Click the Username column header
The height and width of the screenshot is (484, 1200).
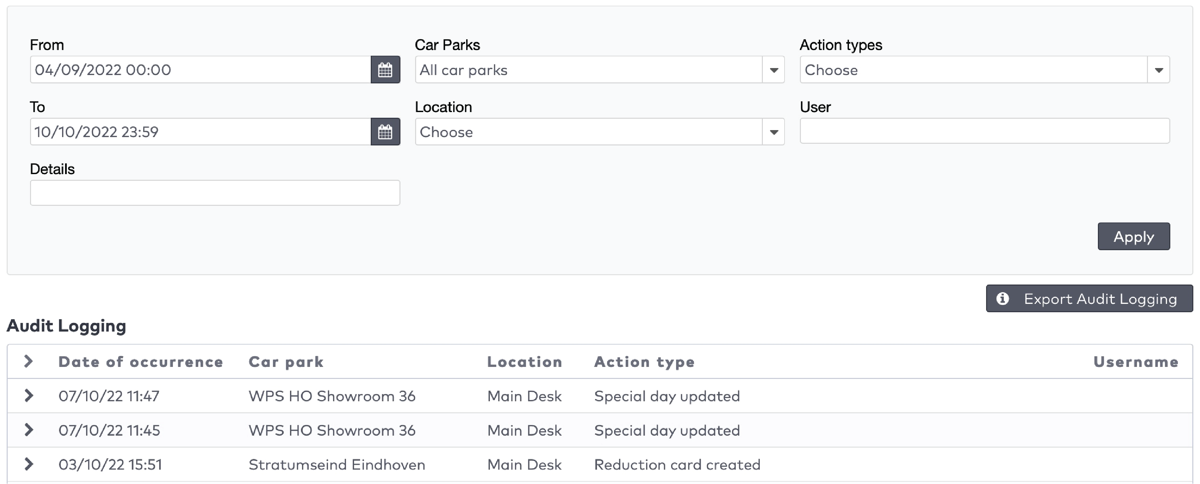point(1136,362)
